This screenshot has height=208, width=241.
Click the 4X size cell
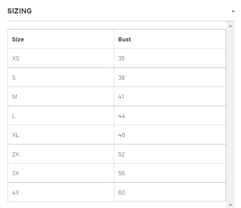(61, 192)
